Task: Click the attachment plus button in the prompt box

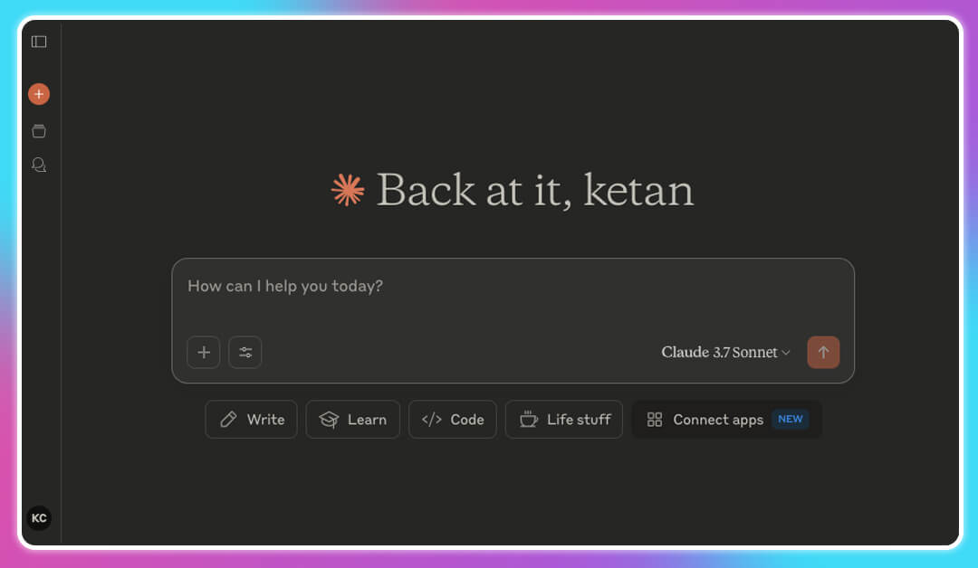Action: coord(204,353)
